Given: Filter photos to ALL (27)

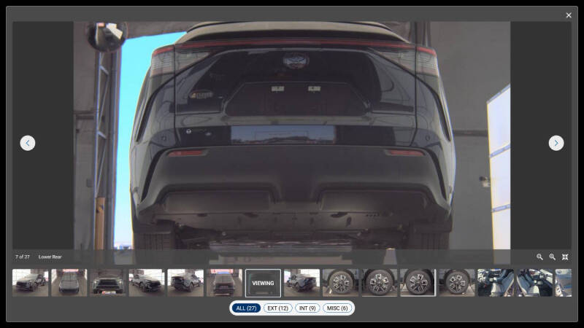Looking at the screenshot, I should [x=246, y=308].
